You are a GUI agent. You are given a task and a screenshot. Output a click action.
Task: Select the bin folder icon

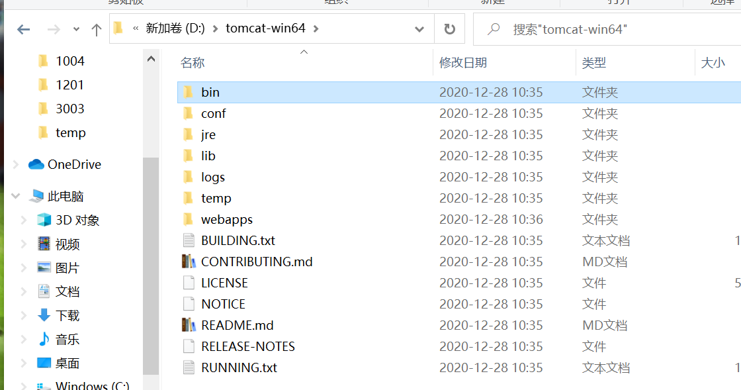(x=188, y=92)
